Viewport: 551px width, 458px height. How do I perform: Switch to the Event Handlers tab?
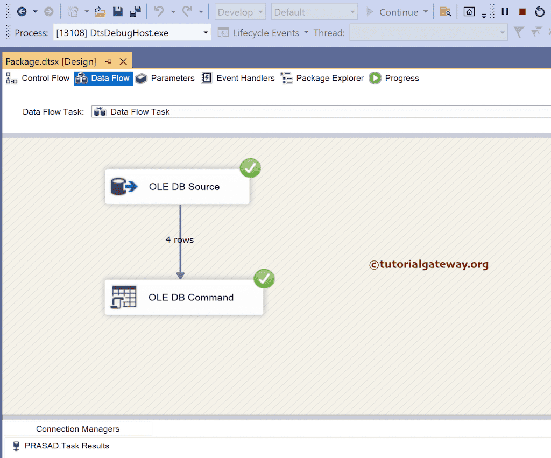point(245,78)
